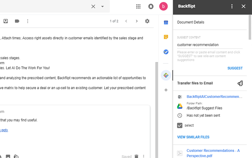Open Google Keep side panel icon

pos(166,37)
